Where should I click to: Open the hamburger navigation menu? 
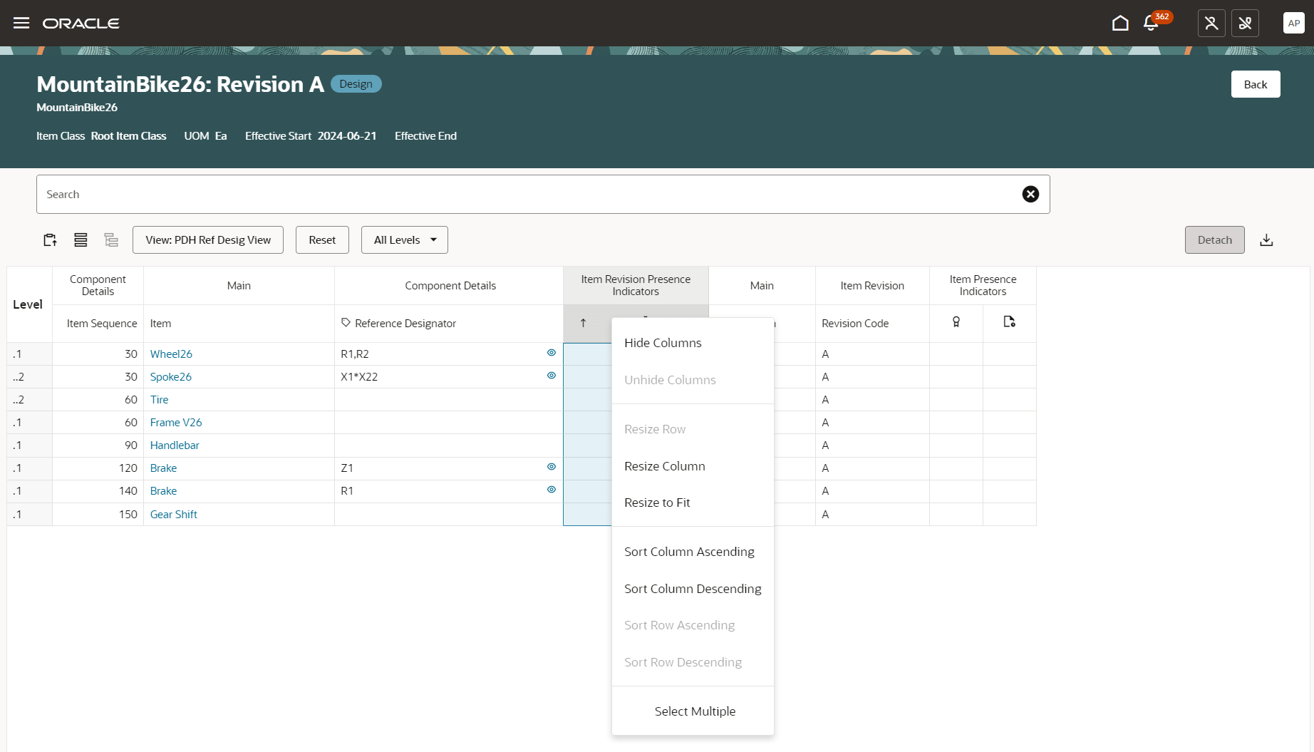21,23
